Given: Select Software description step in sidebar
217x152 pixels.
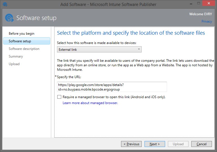Looking at the screenshot, I should click(x=24, y=49).
